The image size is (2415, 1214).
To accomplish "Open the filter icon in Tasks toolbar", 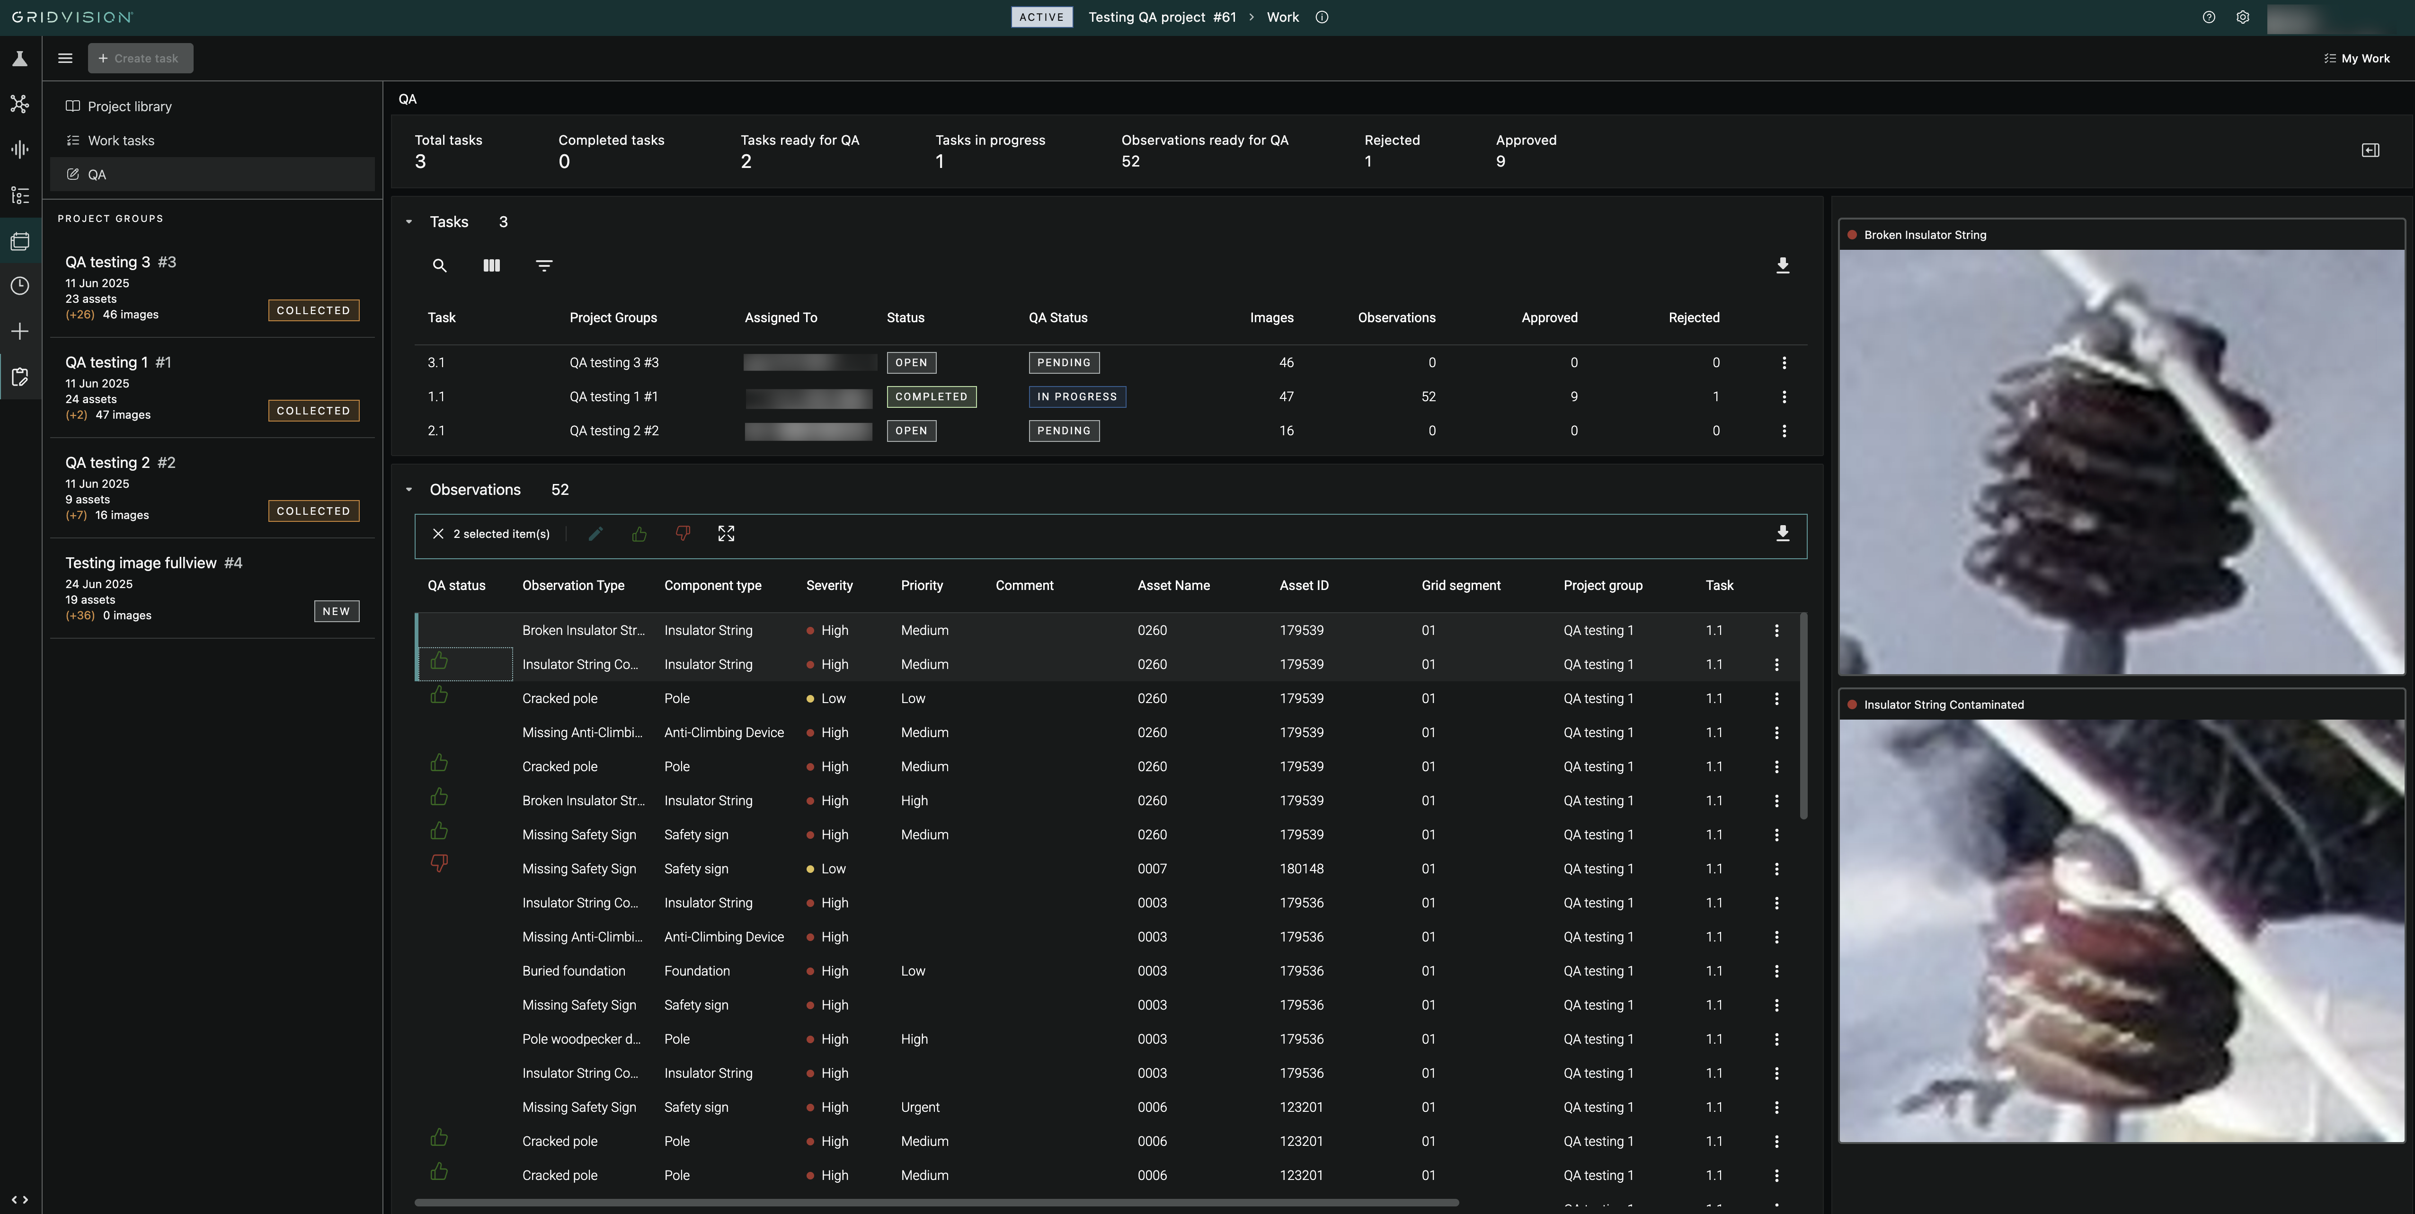I will pyautogui.click(x=544, y=266).
